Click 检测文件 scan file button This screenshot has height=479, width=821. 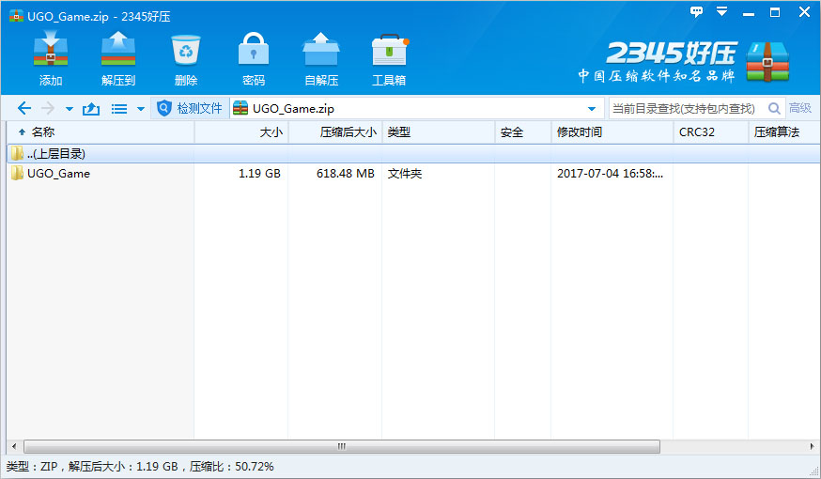190,108
